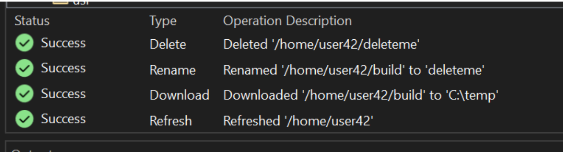Click the green success icon in the Rename row

[25, 68]
